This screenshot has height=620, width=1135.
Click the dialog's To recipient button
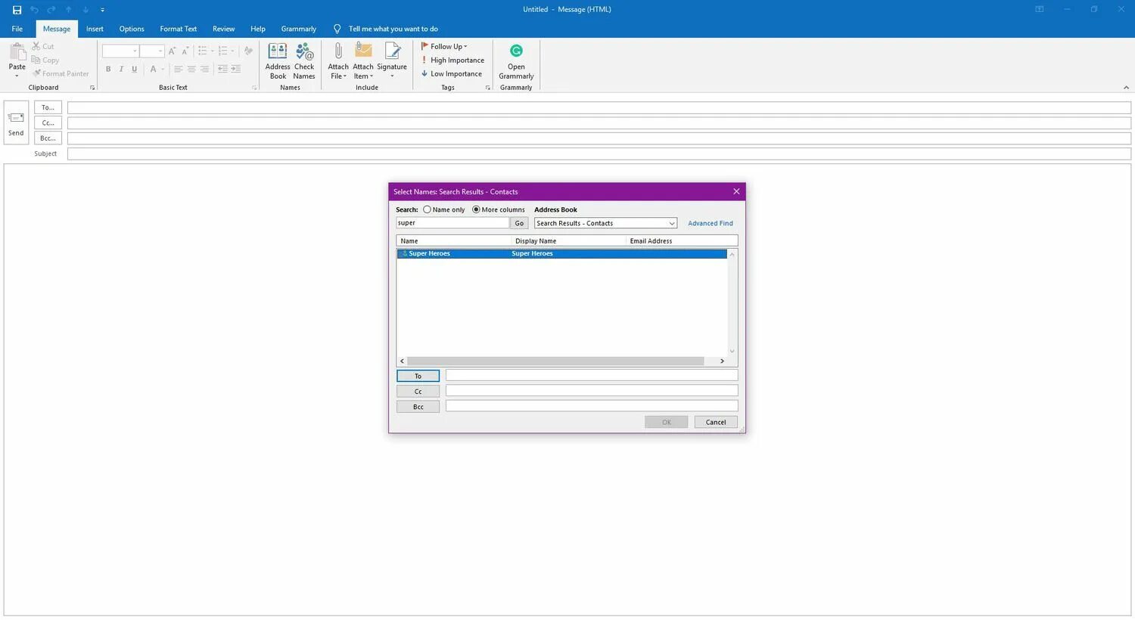(418, 376)
